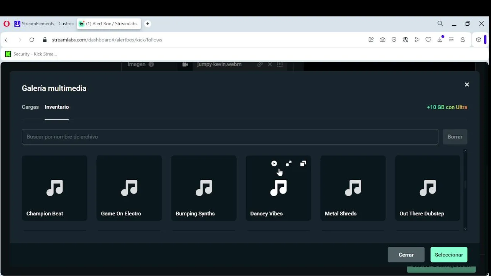Open the easy setup sliders icon
491x276 pixels.
pos(451,40)
